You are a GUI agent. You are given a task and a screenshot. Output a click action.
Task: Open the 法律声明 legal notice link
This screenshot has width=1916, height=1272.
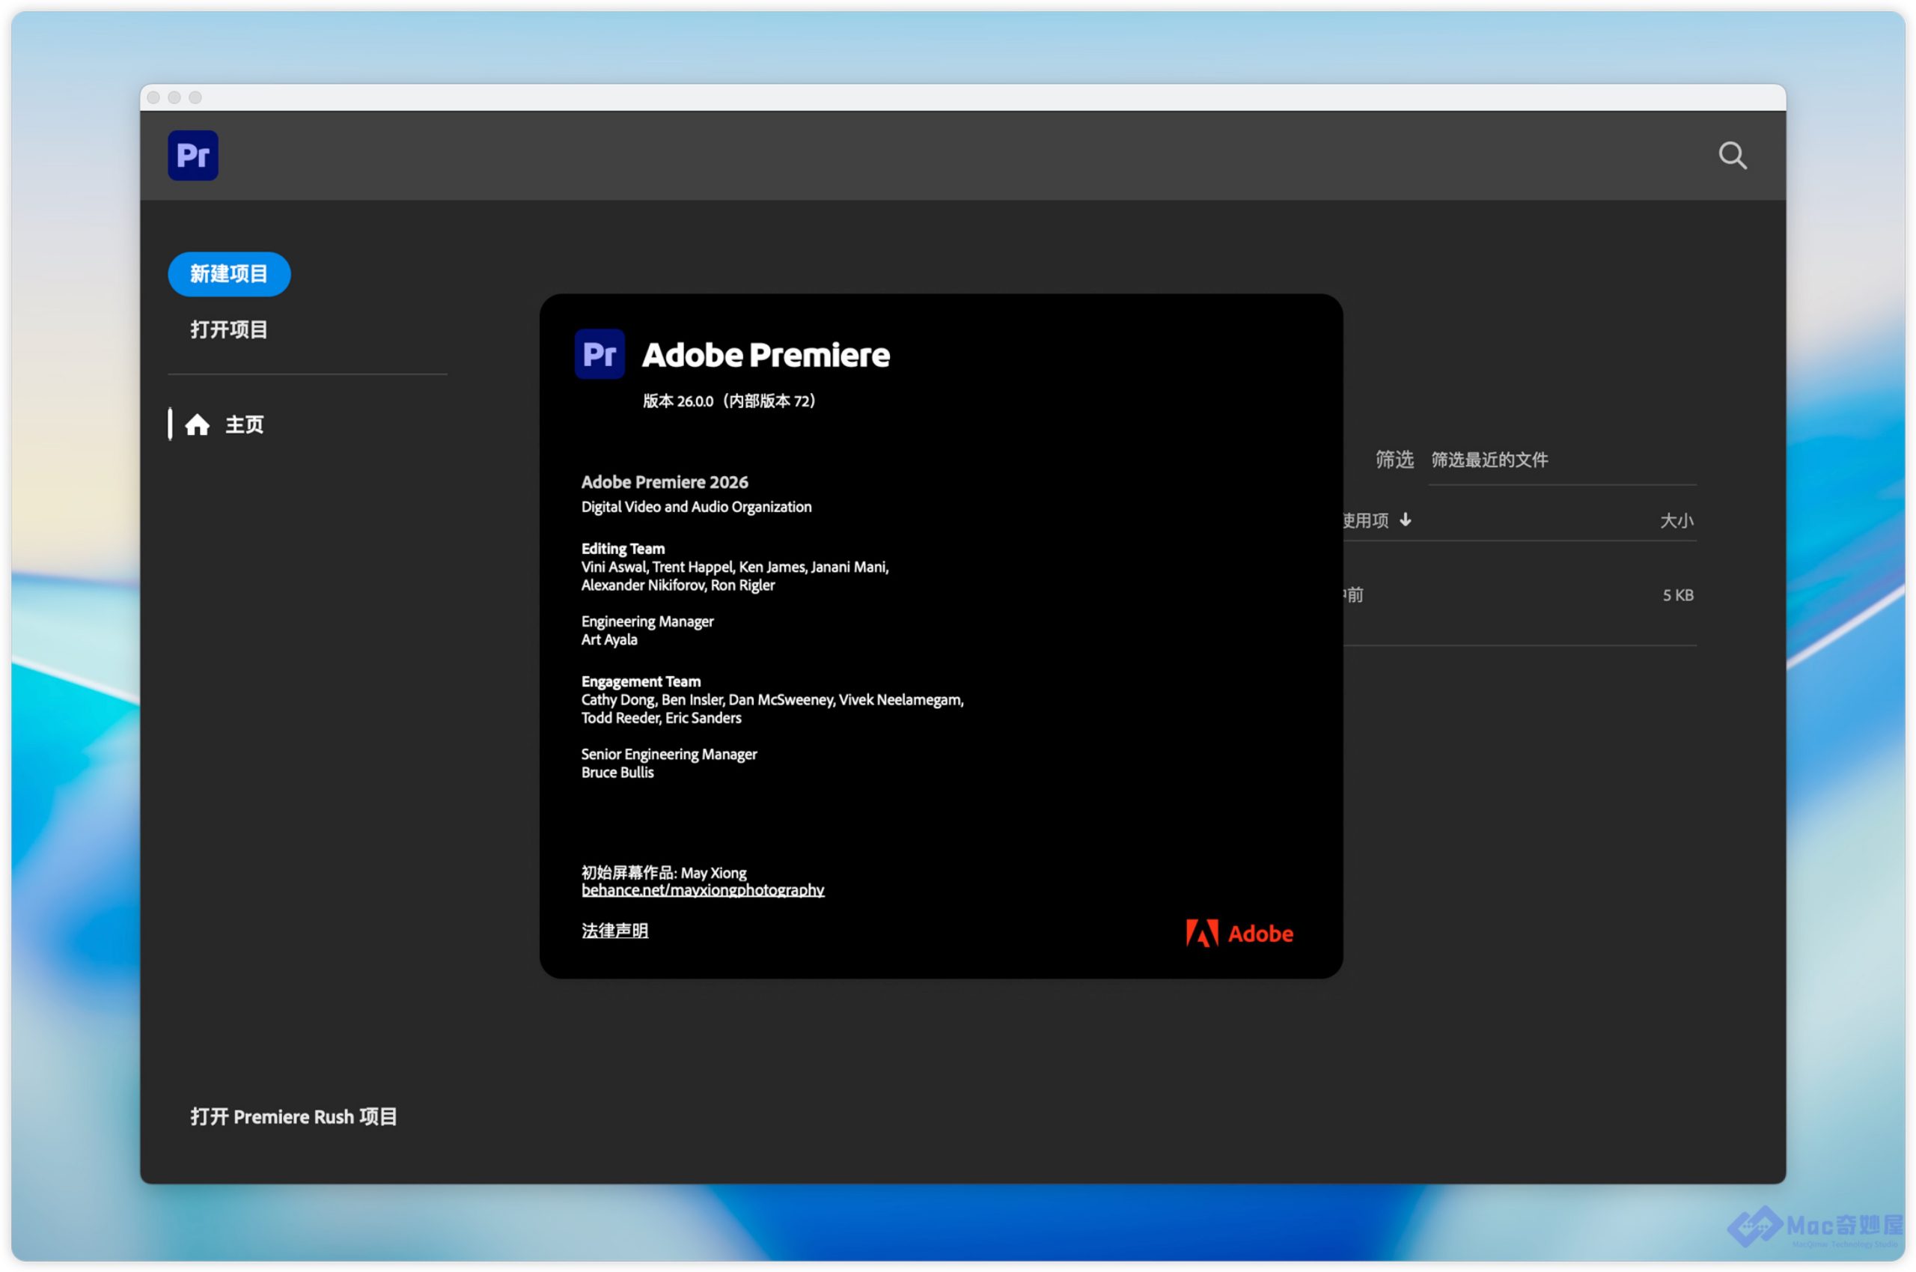[x=614, y=931]
